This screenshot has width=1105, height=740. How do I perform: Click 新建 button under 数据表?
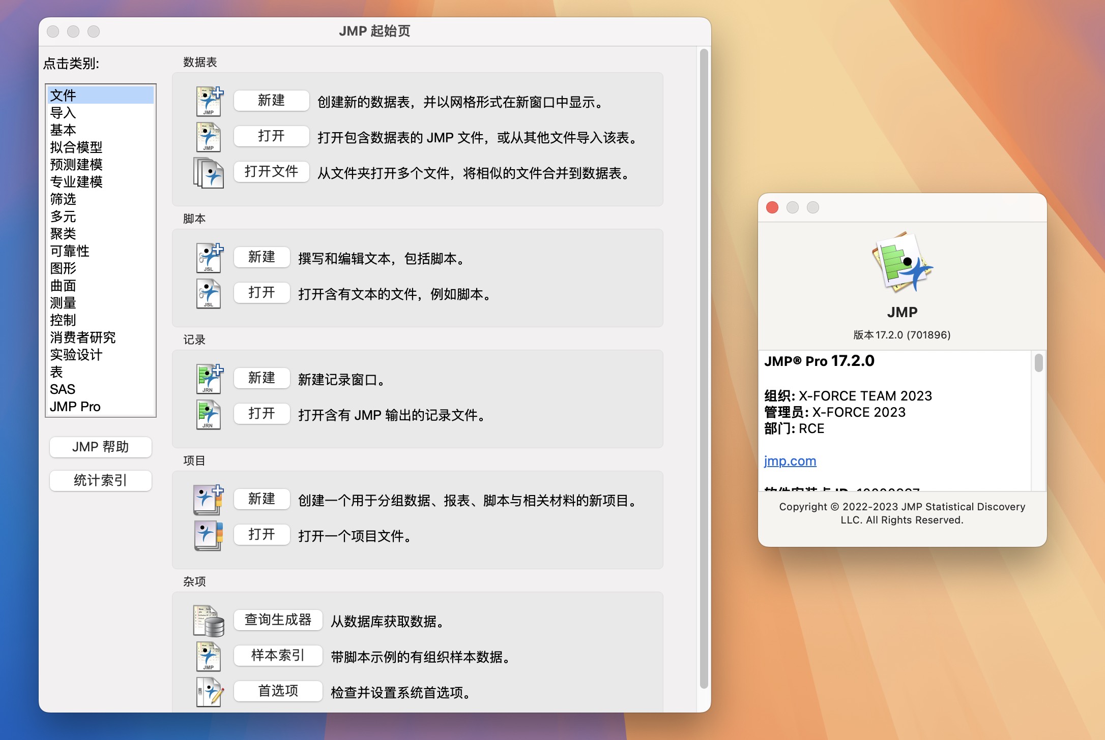272,101
